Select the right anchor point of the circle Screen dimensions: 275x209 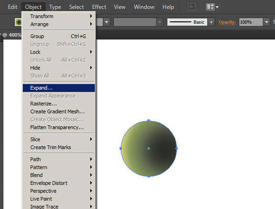(177, 148)
